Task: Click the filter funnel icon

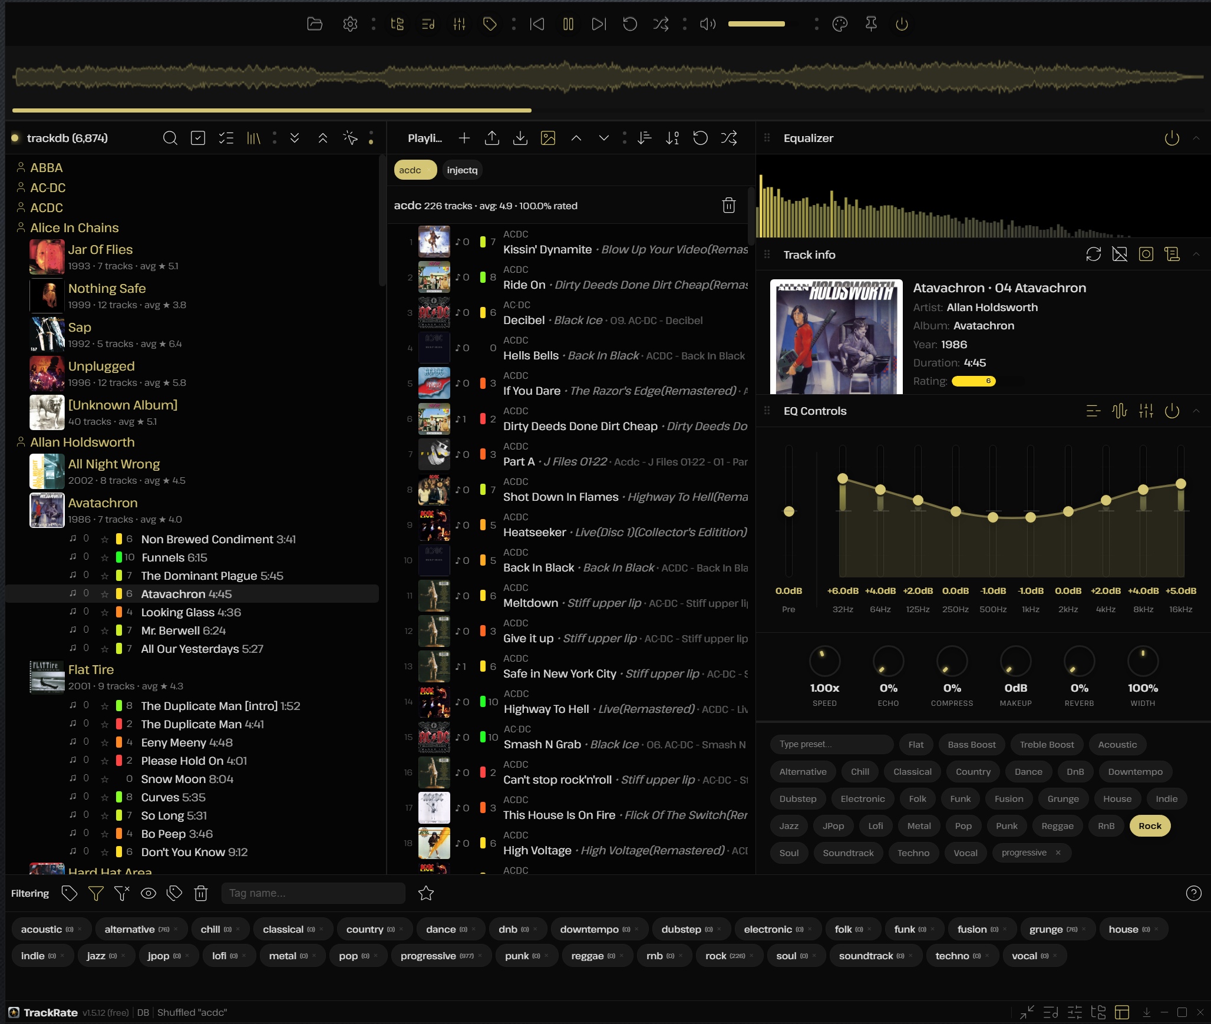Action: click(95, 893)
